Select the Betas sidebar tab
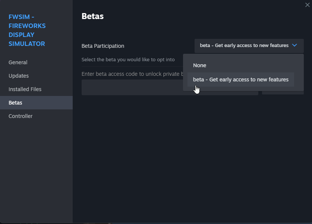312x224 pixels. click(x=15, y=103)
